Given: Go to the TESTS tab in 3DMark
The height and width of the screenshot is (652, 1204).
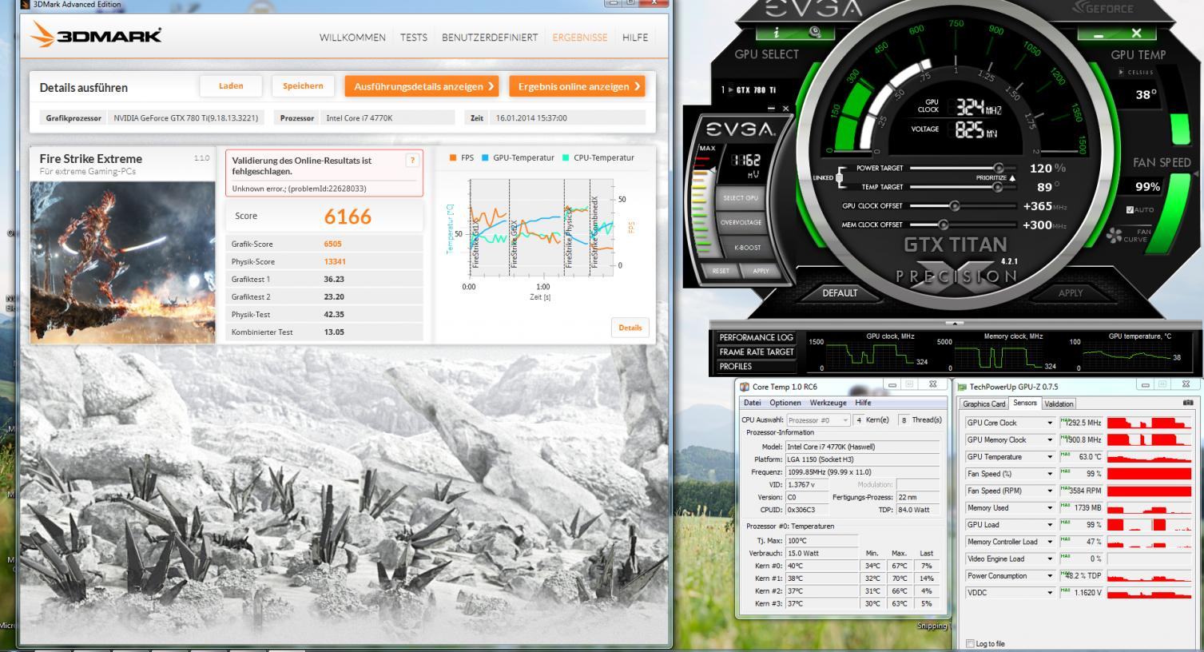Looking at the screenshot, I should tap(414, 38).
